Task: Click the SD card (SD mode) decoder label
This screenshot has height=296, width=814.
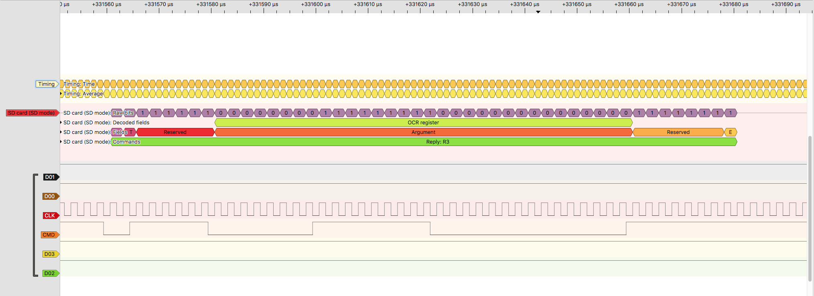Action: click(x=32, y=113)
